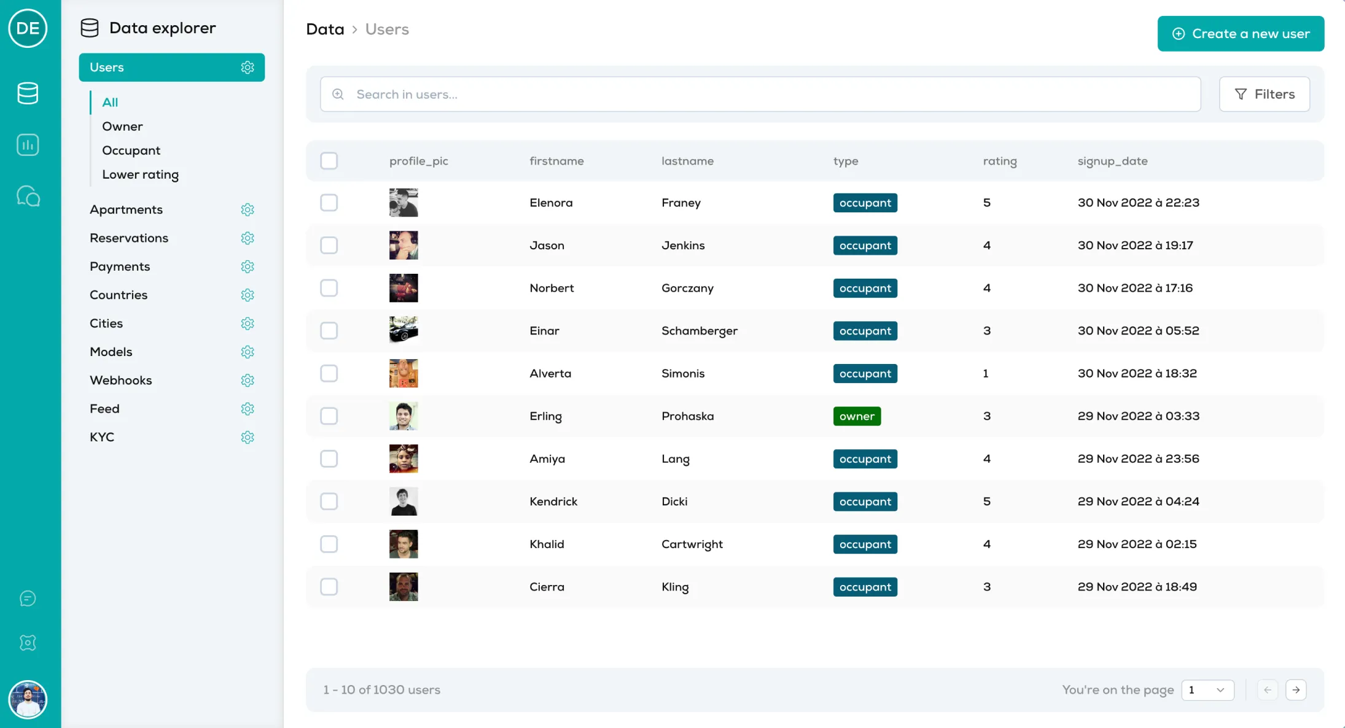Open Apartments settings gear
Image resolution: width=1345 pixels, height=728 pixels.
(x=248, y=210)
